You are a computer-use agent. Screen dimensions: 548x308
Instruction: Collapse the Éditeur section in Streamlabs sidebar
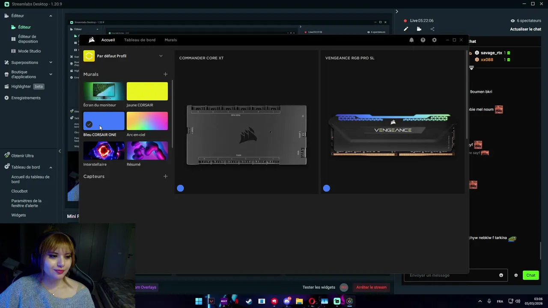click(x=51, y=16)
